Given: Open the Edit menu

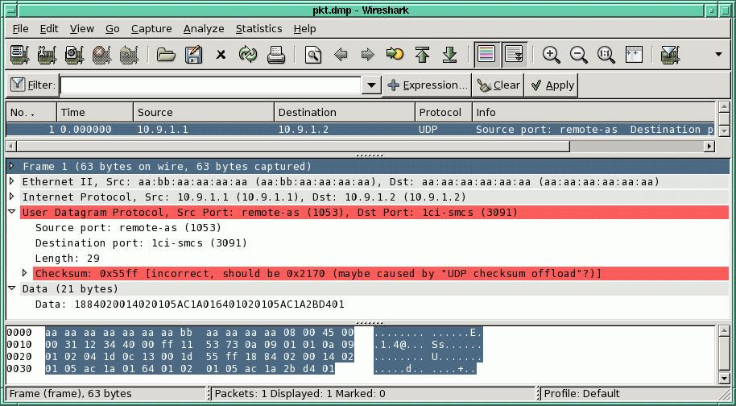Looking at the screenshot, I should point(49,29).
